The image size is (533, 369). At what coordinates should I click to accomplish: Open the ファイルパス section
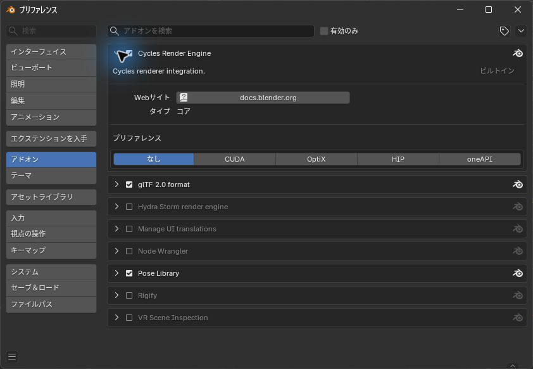[51, 304]
